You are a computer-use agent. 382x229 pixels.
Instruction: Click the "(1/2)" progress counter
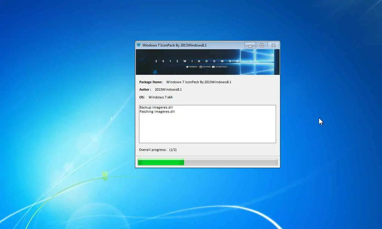(x=173, y=150)
